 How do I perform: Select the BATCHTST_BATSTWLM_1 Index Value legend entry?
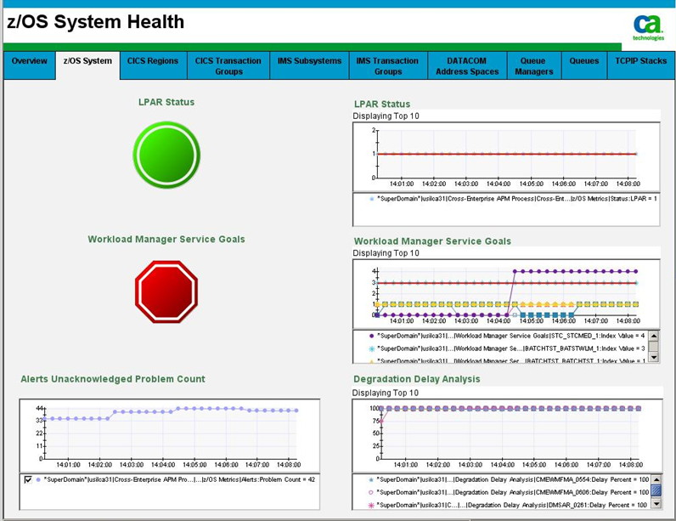[x=511, y=348]
